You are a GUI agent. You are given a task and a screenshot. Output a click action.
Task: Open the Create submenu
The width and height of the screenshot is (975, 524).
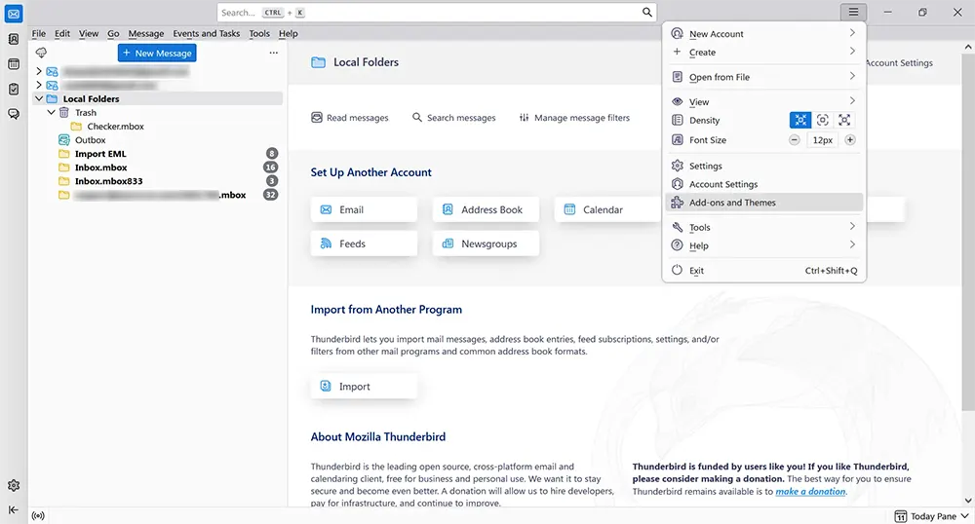click(763, 53)
